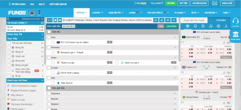Select ice hockey icon in live center
Viewport: 241px width, 110px height.
226,26
